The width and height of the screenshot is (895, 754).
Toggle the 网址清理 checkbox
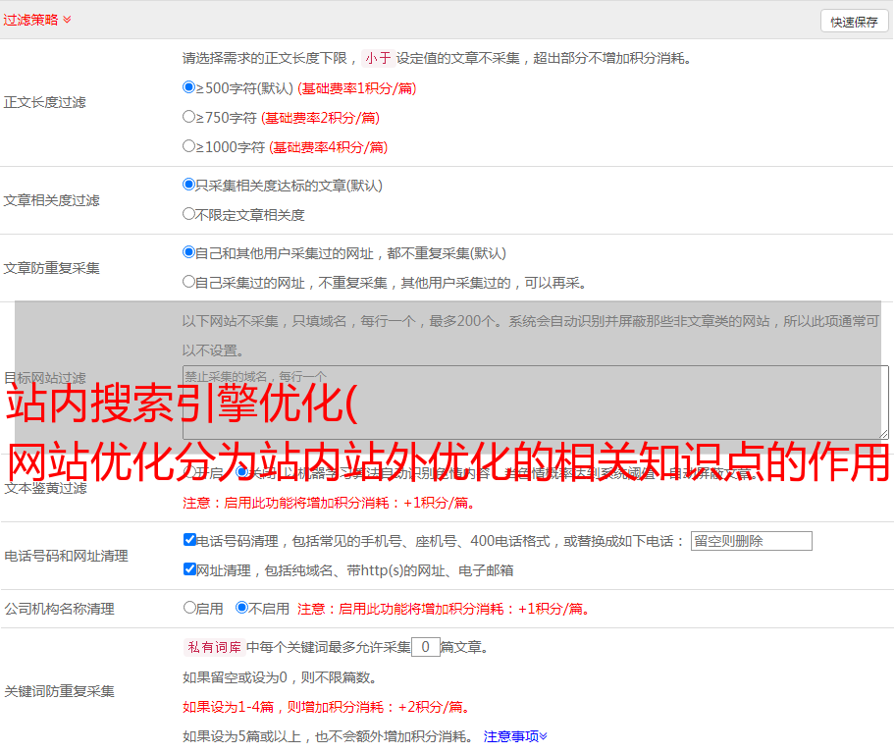pos(189,569)
